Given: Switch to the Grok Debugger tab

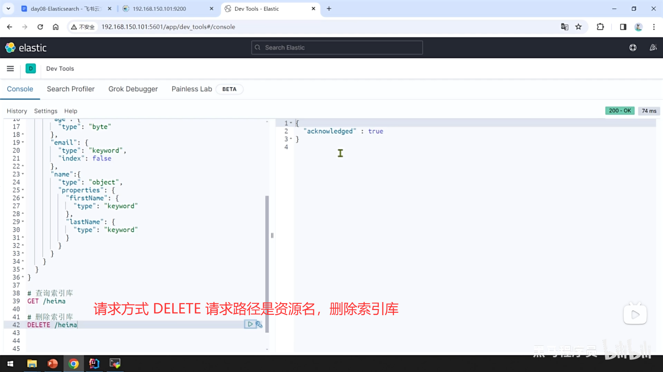Looking at the screenshot, I should pos(133,89).
